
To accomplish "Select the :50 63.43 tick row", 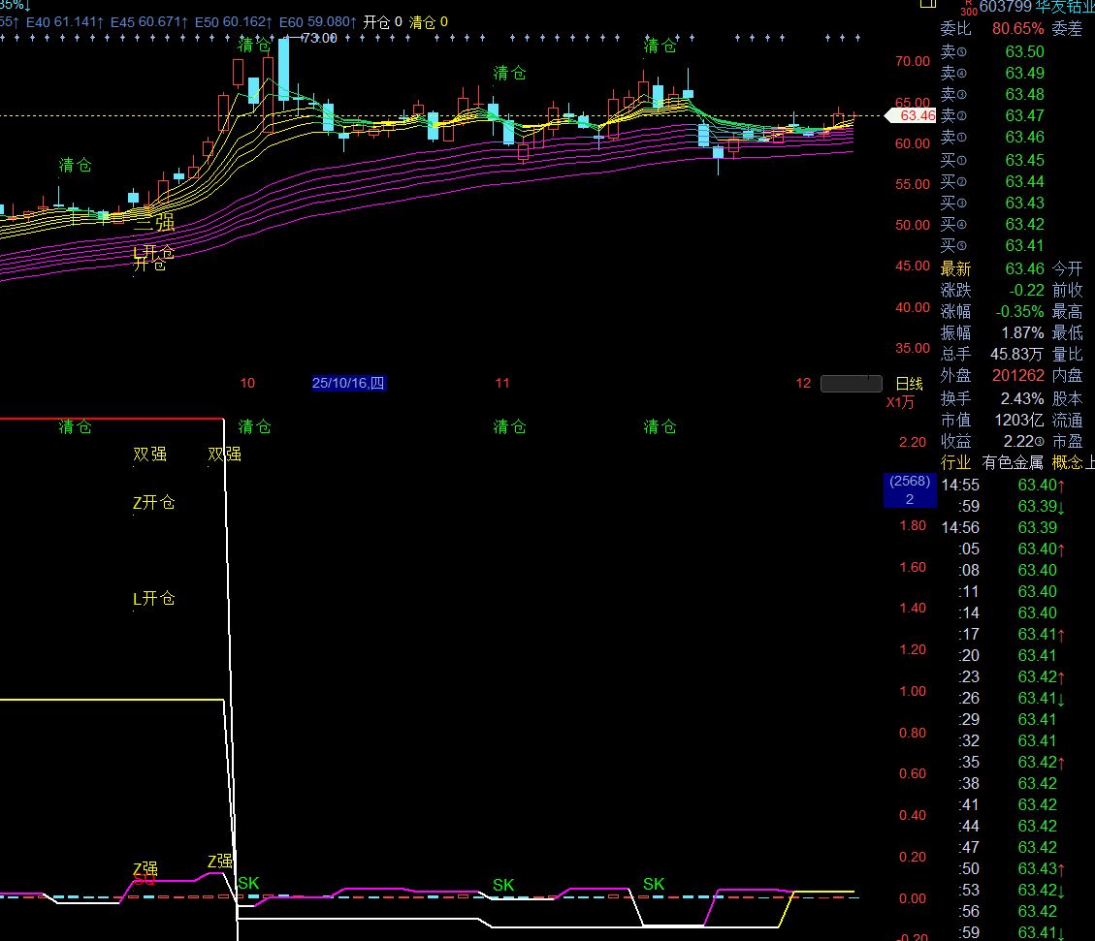I will point(1012,868).
